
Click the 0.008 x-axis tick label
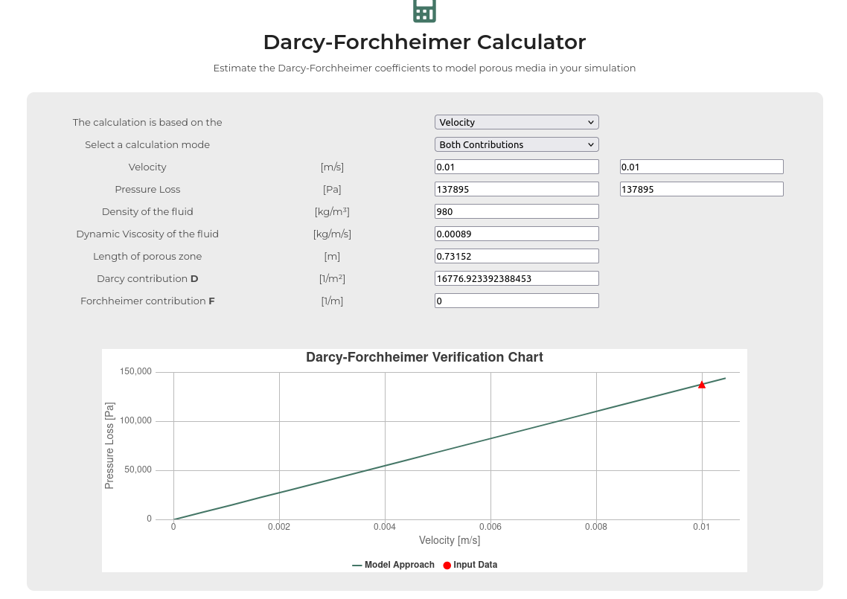(x=596, y=527)
